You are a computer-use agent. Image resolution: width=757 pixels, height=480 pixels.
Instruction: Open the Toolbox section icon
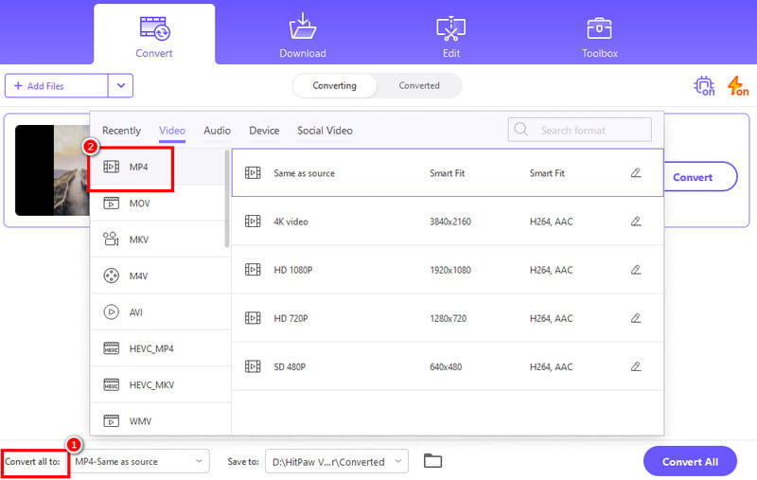point(599,28)
